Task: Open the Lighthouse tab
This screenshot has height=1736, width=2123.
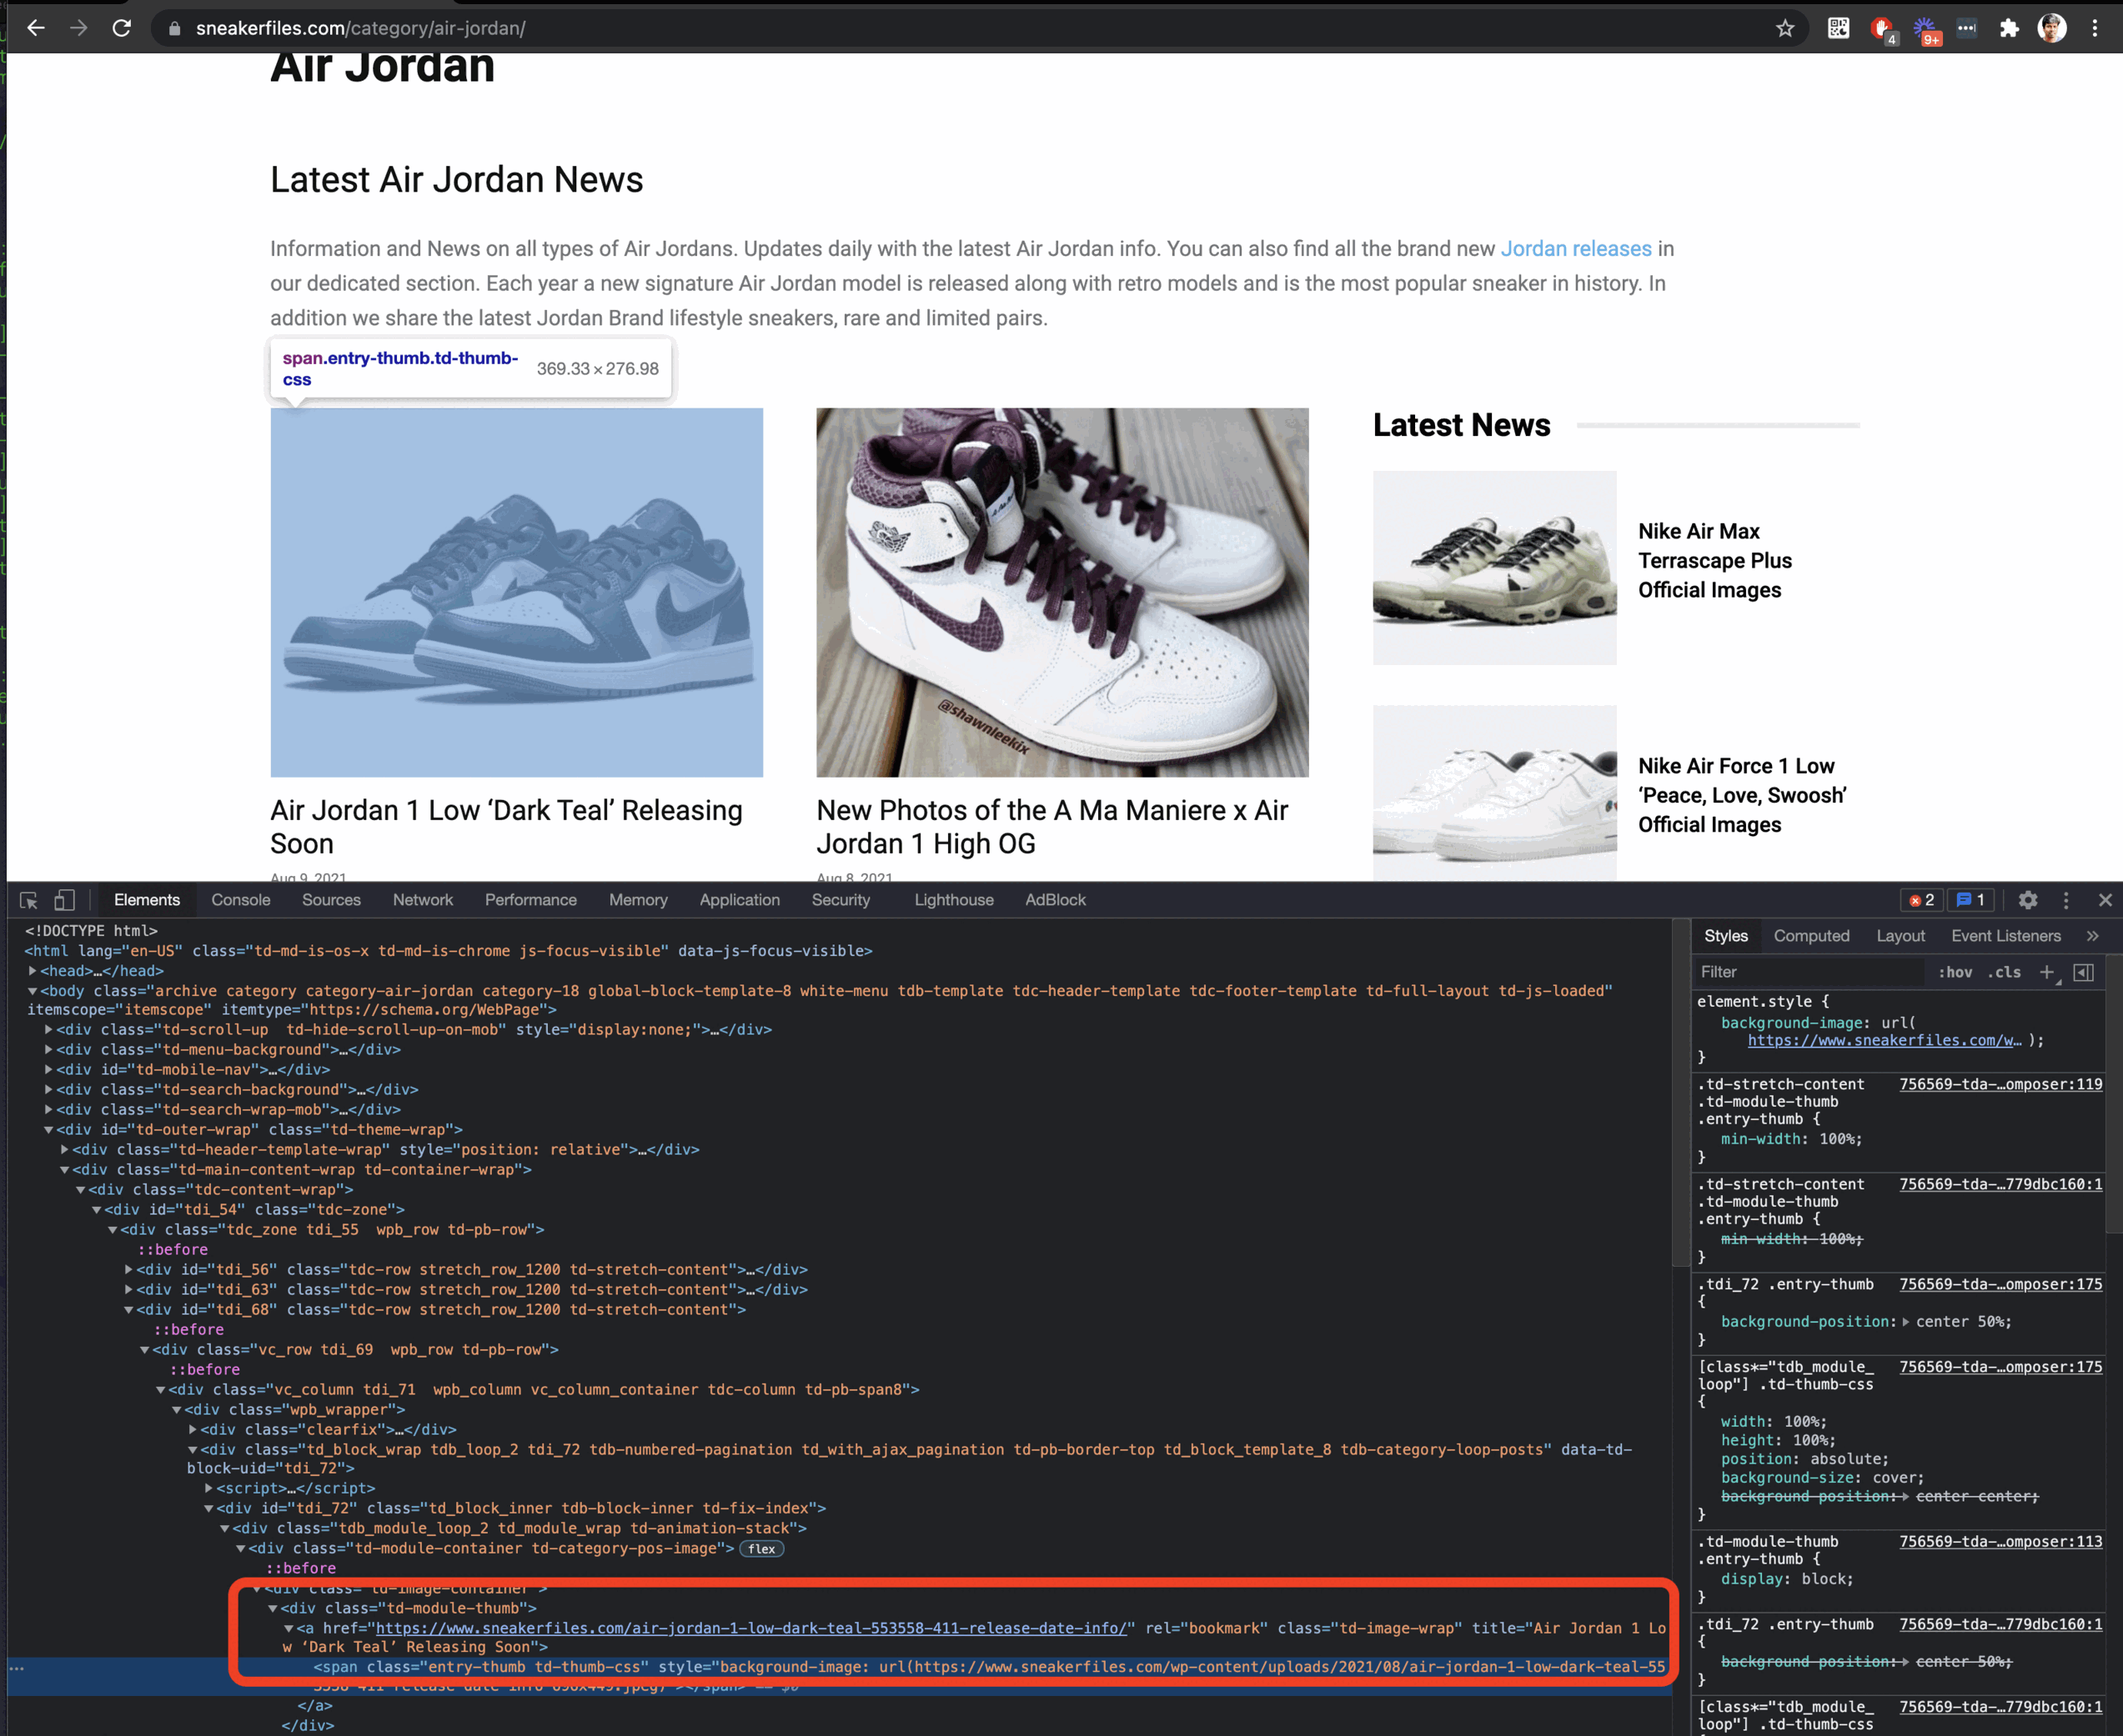Action: point(955,900)
